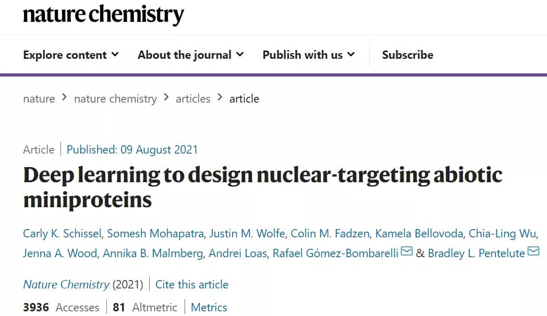Click the Nature Chemistry journal italic link
The image size is (547, 316).
coord(66,284)
